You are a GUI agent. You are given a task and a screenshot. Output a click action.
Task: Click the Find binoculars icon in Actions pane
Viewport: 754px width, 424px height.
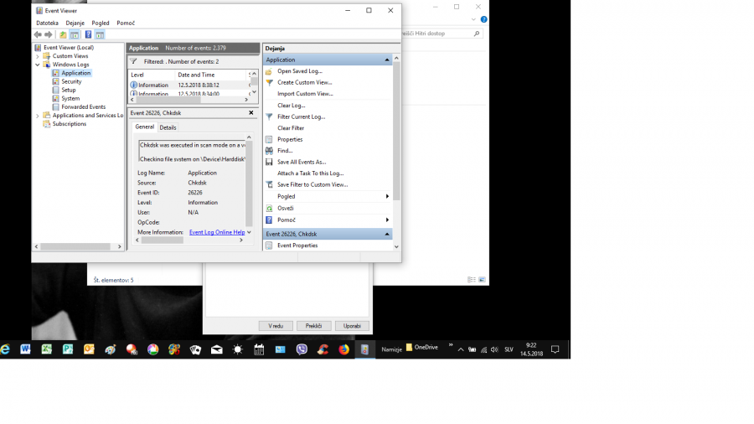tap(269, 151)
